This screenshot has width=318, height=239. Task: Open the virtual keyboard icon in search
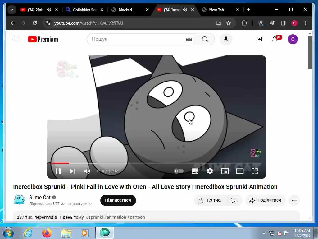[x=189, y=39]
